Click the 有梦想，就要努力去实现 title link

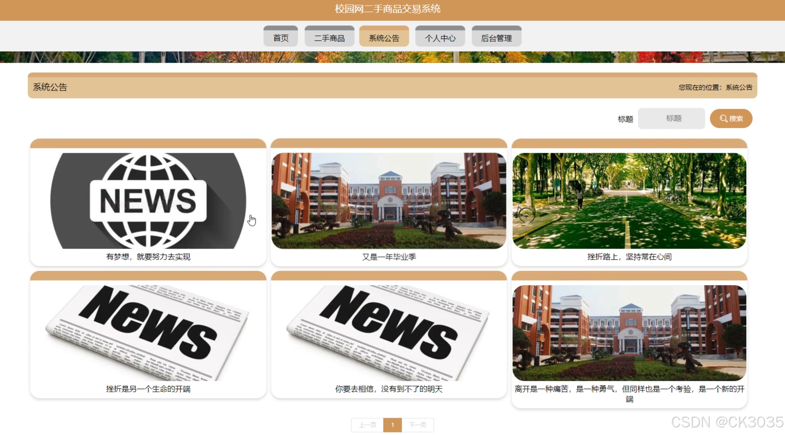pyautogui.click(x=148, y=257)
